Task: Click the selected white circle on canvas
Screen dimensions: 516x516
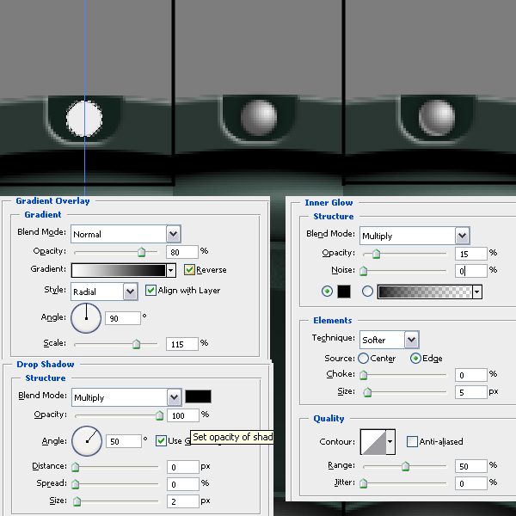Action: click(84, 119)
